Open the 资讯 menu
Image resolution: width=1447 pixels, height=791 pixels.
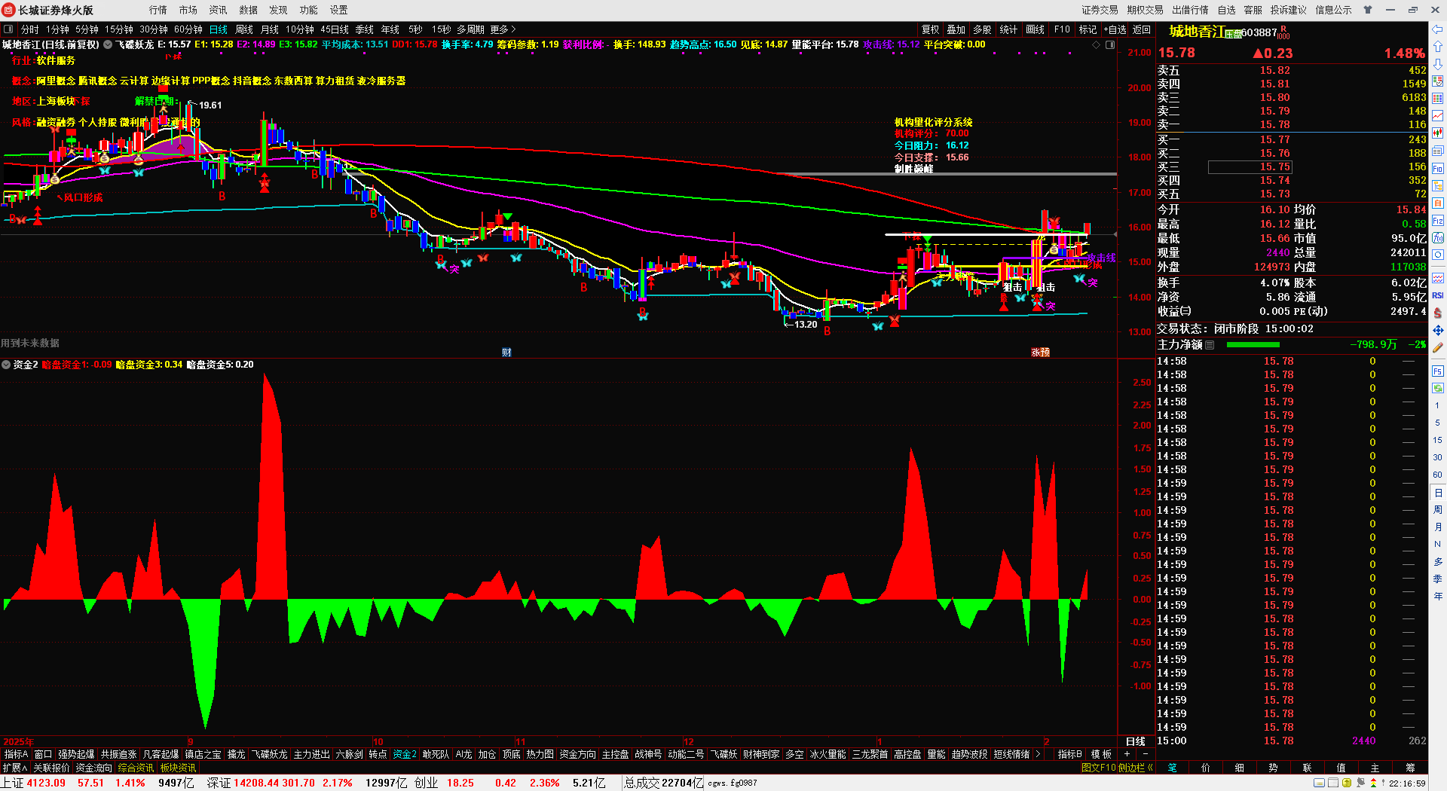point(219,10)
